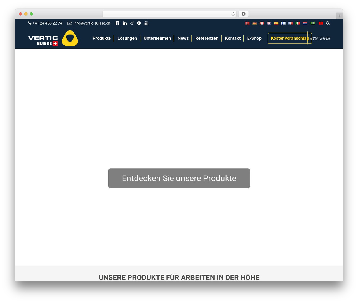The image size is (358, 303).
Task: Click the Systems logo text
Action: (x=320, y=38)
